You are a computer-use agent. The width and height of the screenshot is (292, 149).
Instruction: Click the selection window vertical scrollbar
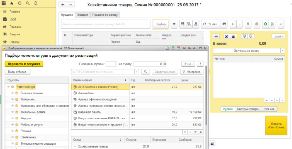point(206,95)
